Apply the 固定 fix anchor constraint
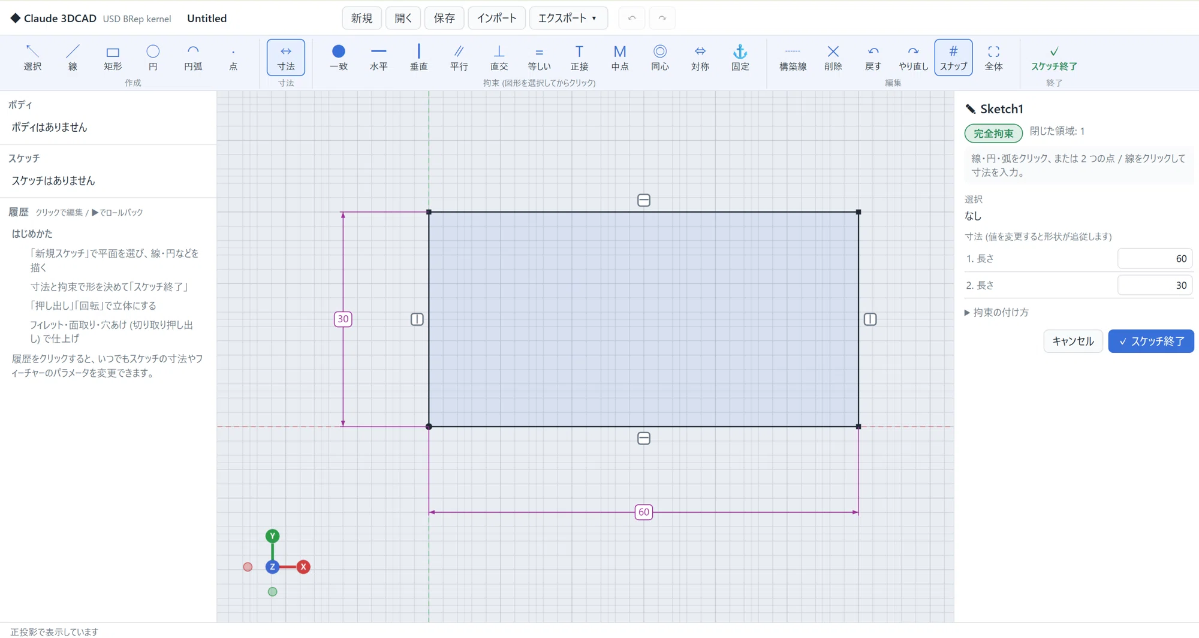 tap(740, 58)
